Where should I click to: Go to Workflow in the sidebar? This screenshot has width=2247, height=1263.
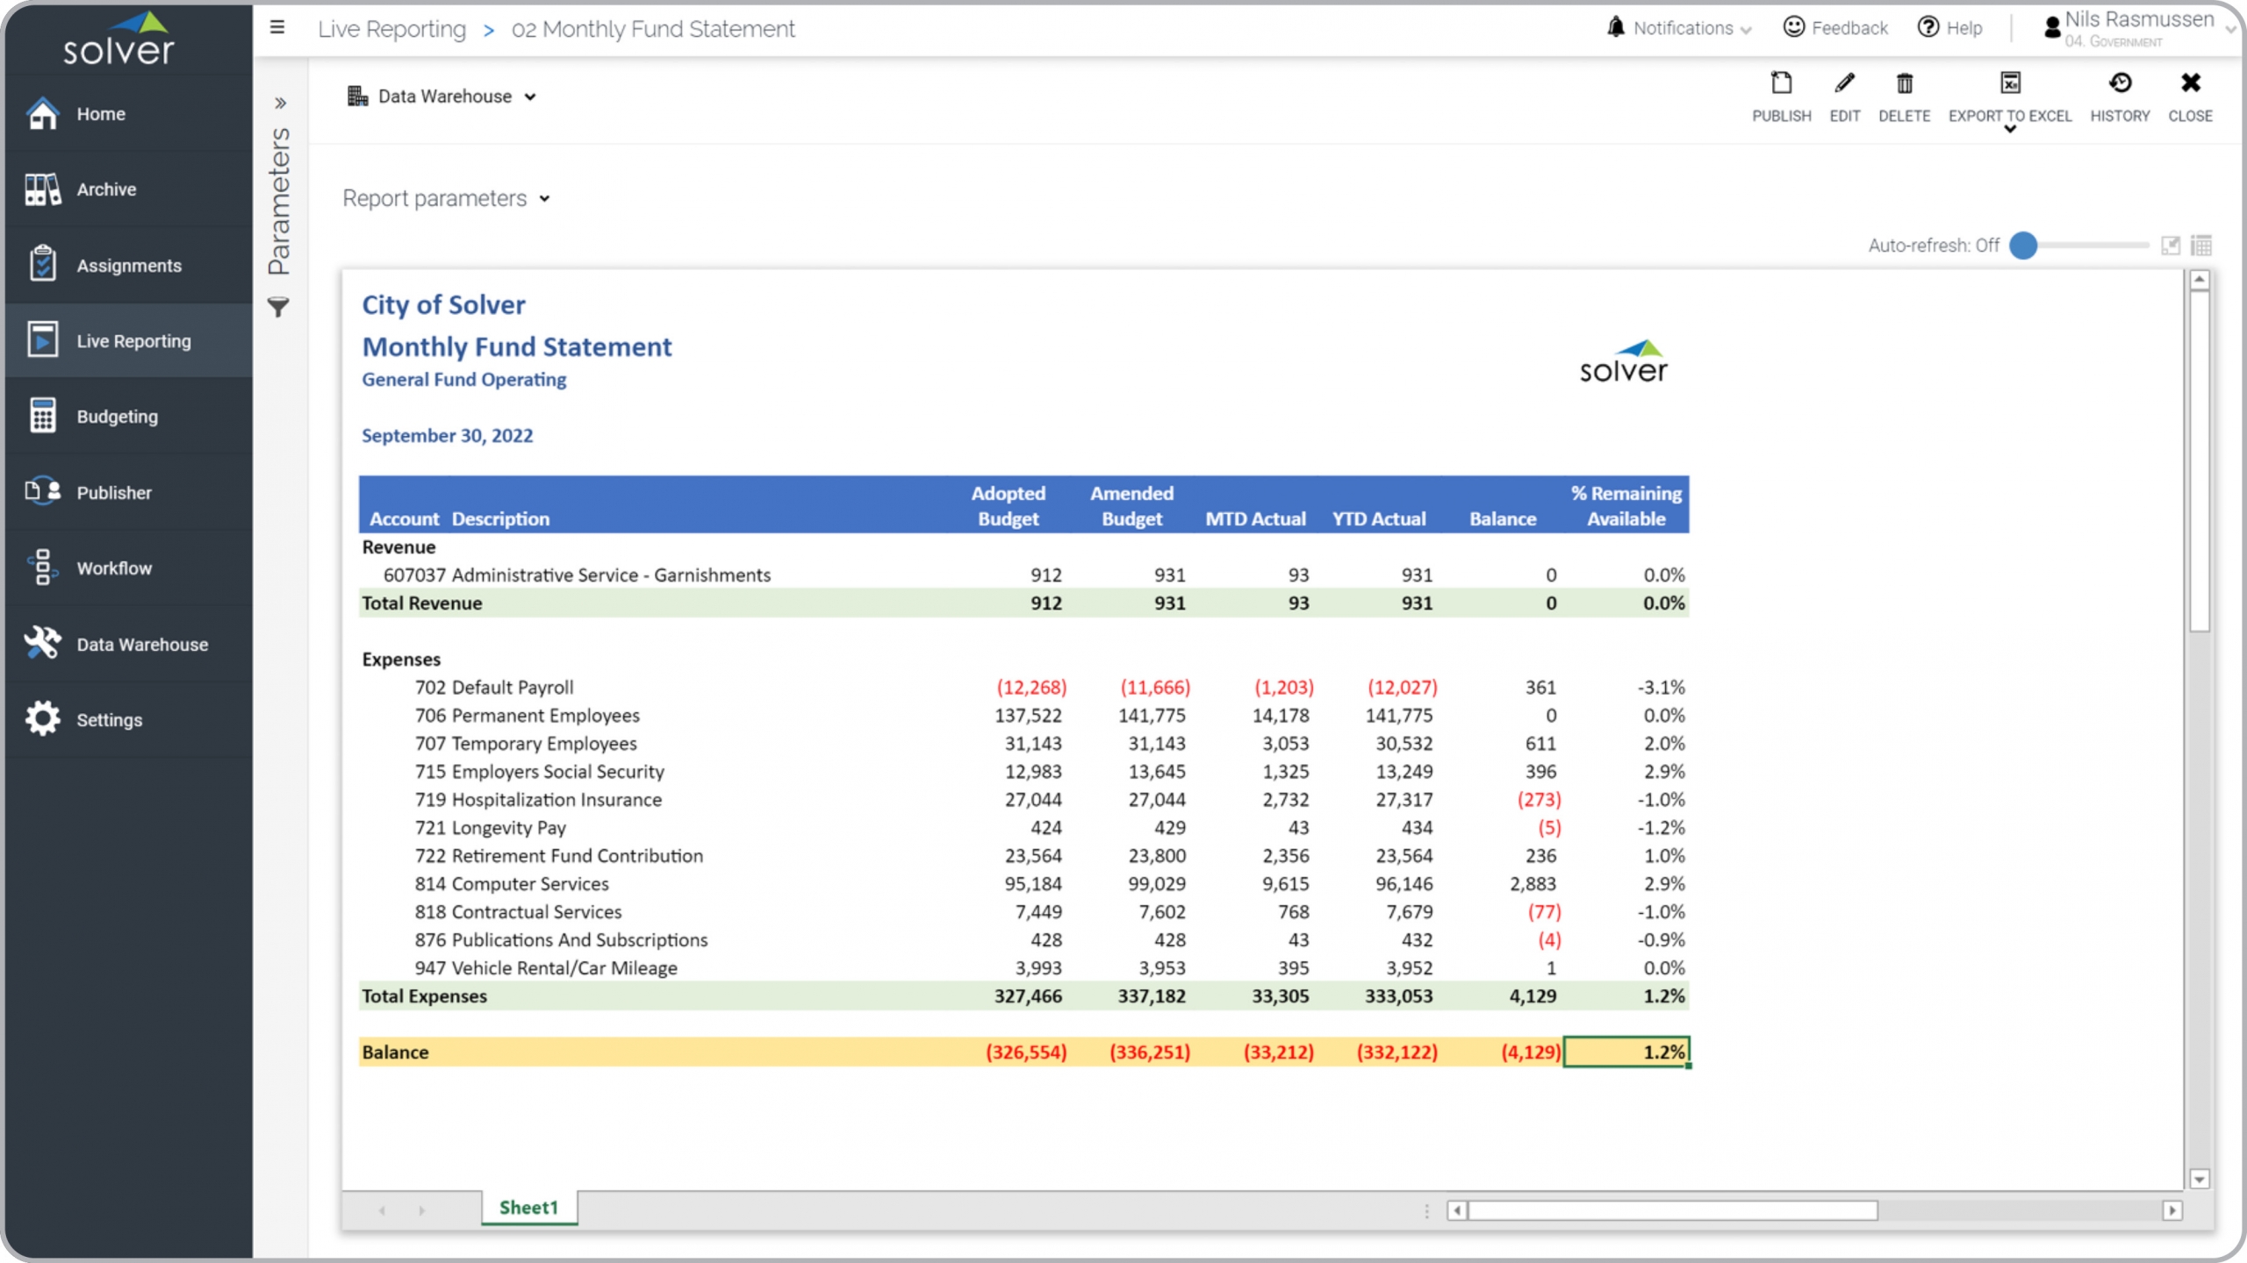[x=114, y=568]
